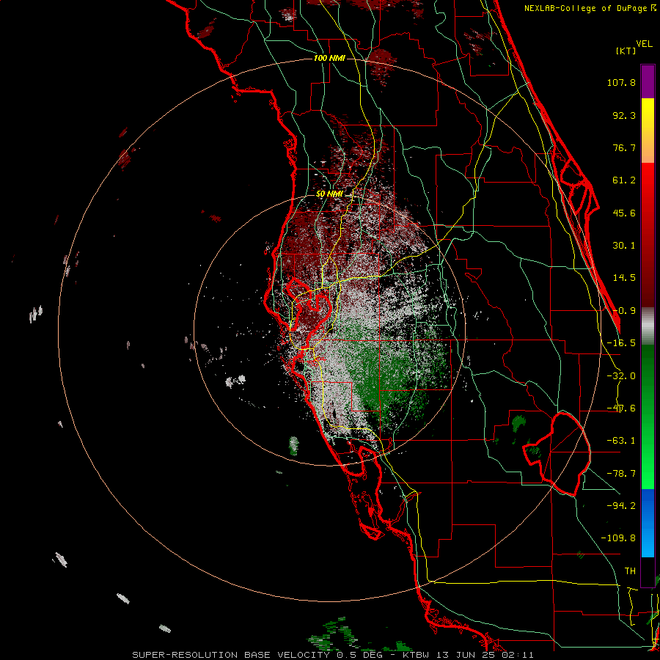This screenshot has height=660, width=660.
Task: Click the -32.0 velocity scale value
Action: pos(621,376)
